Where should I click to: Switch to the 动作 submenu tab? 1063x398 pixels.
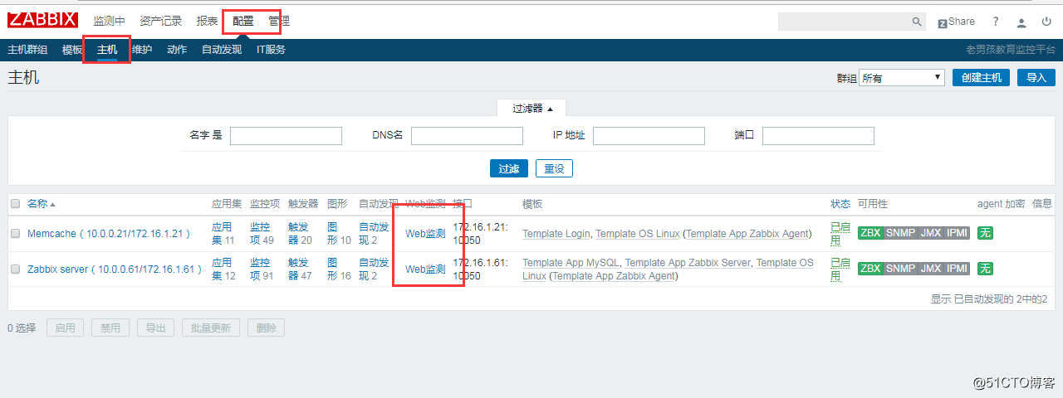click(x=177, y=50)
